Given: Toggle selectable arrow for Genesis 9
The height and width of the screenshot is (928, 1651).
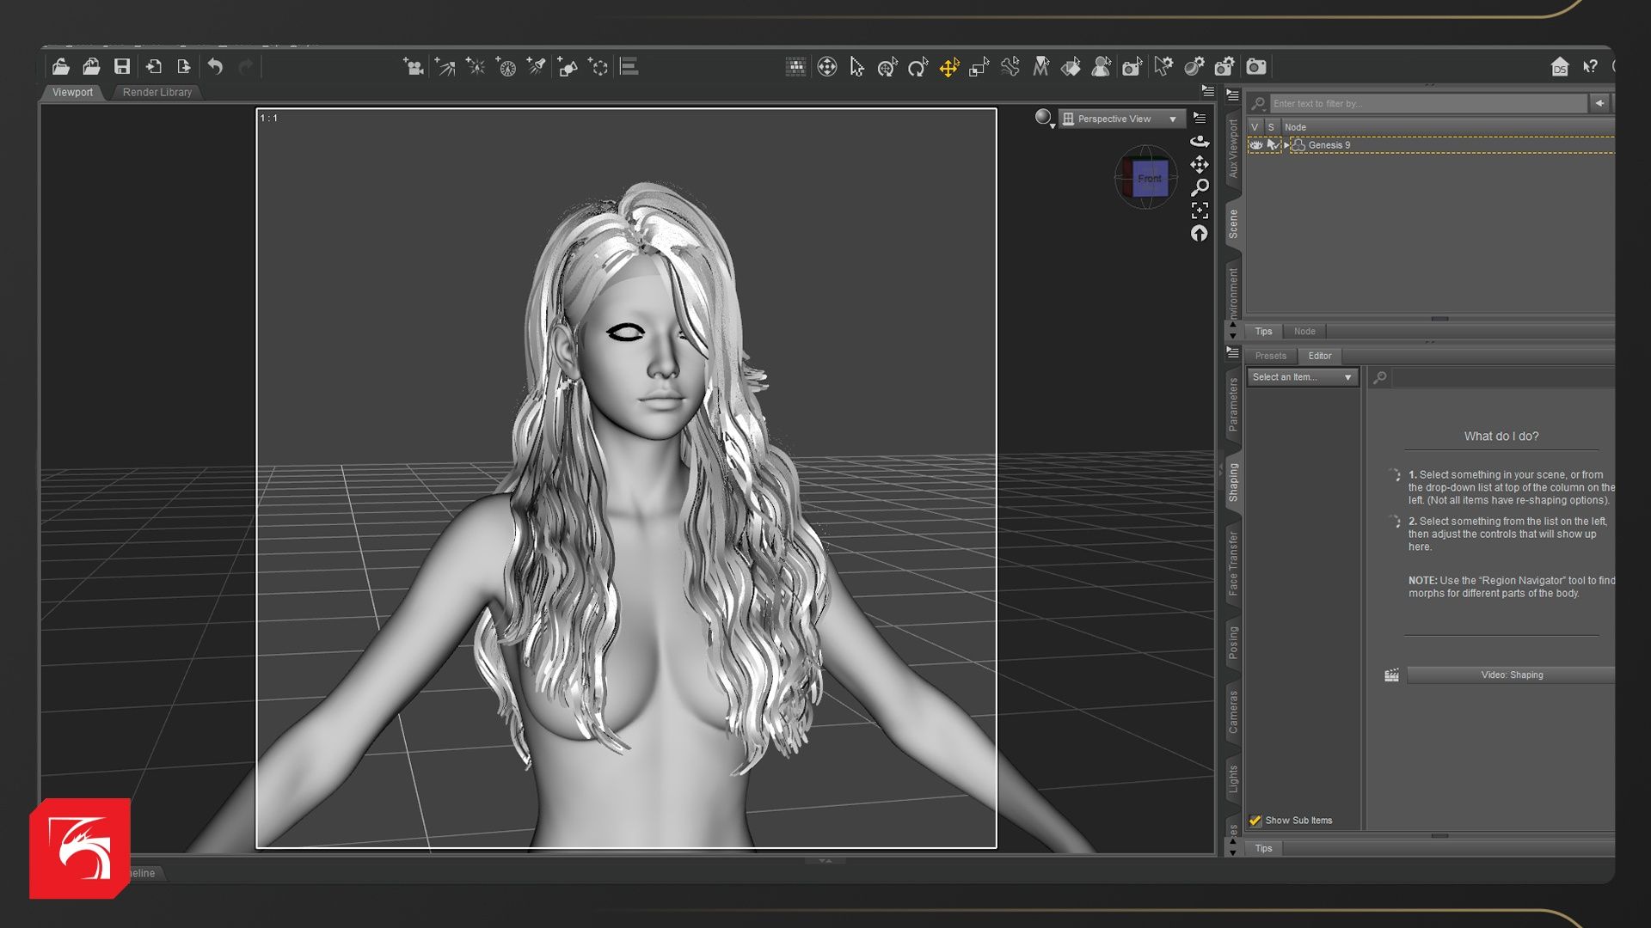Looking at the screenshot, I should click(x=1273, y=145).
